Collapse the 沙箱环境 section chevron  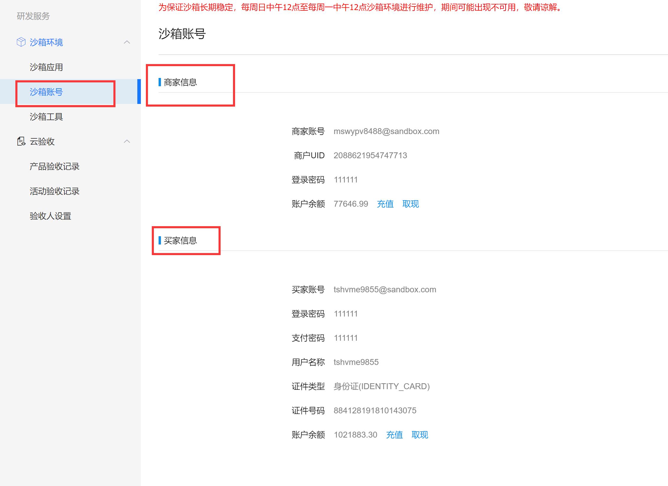pos(127,42)
